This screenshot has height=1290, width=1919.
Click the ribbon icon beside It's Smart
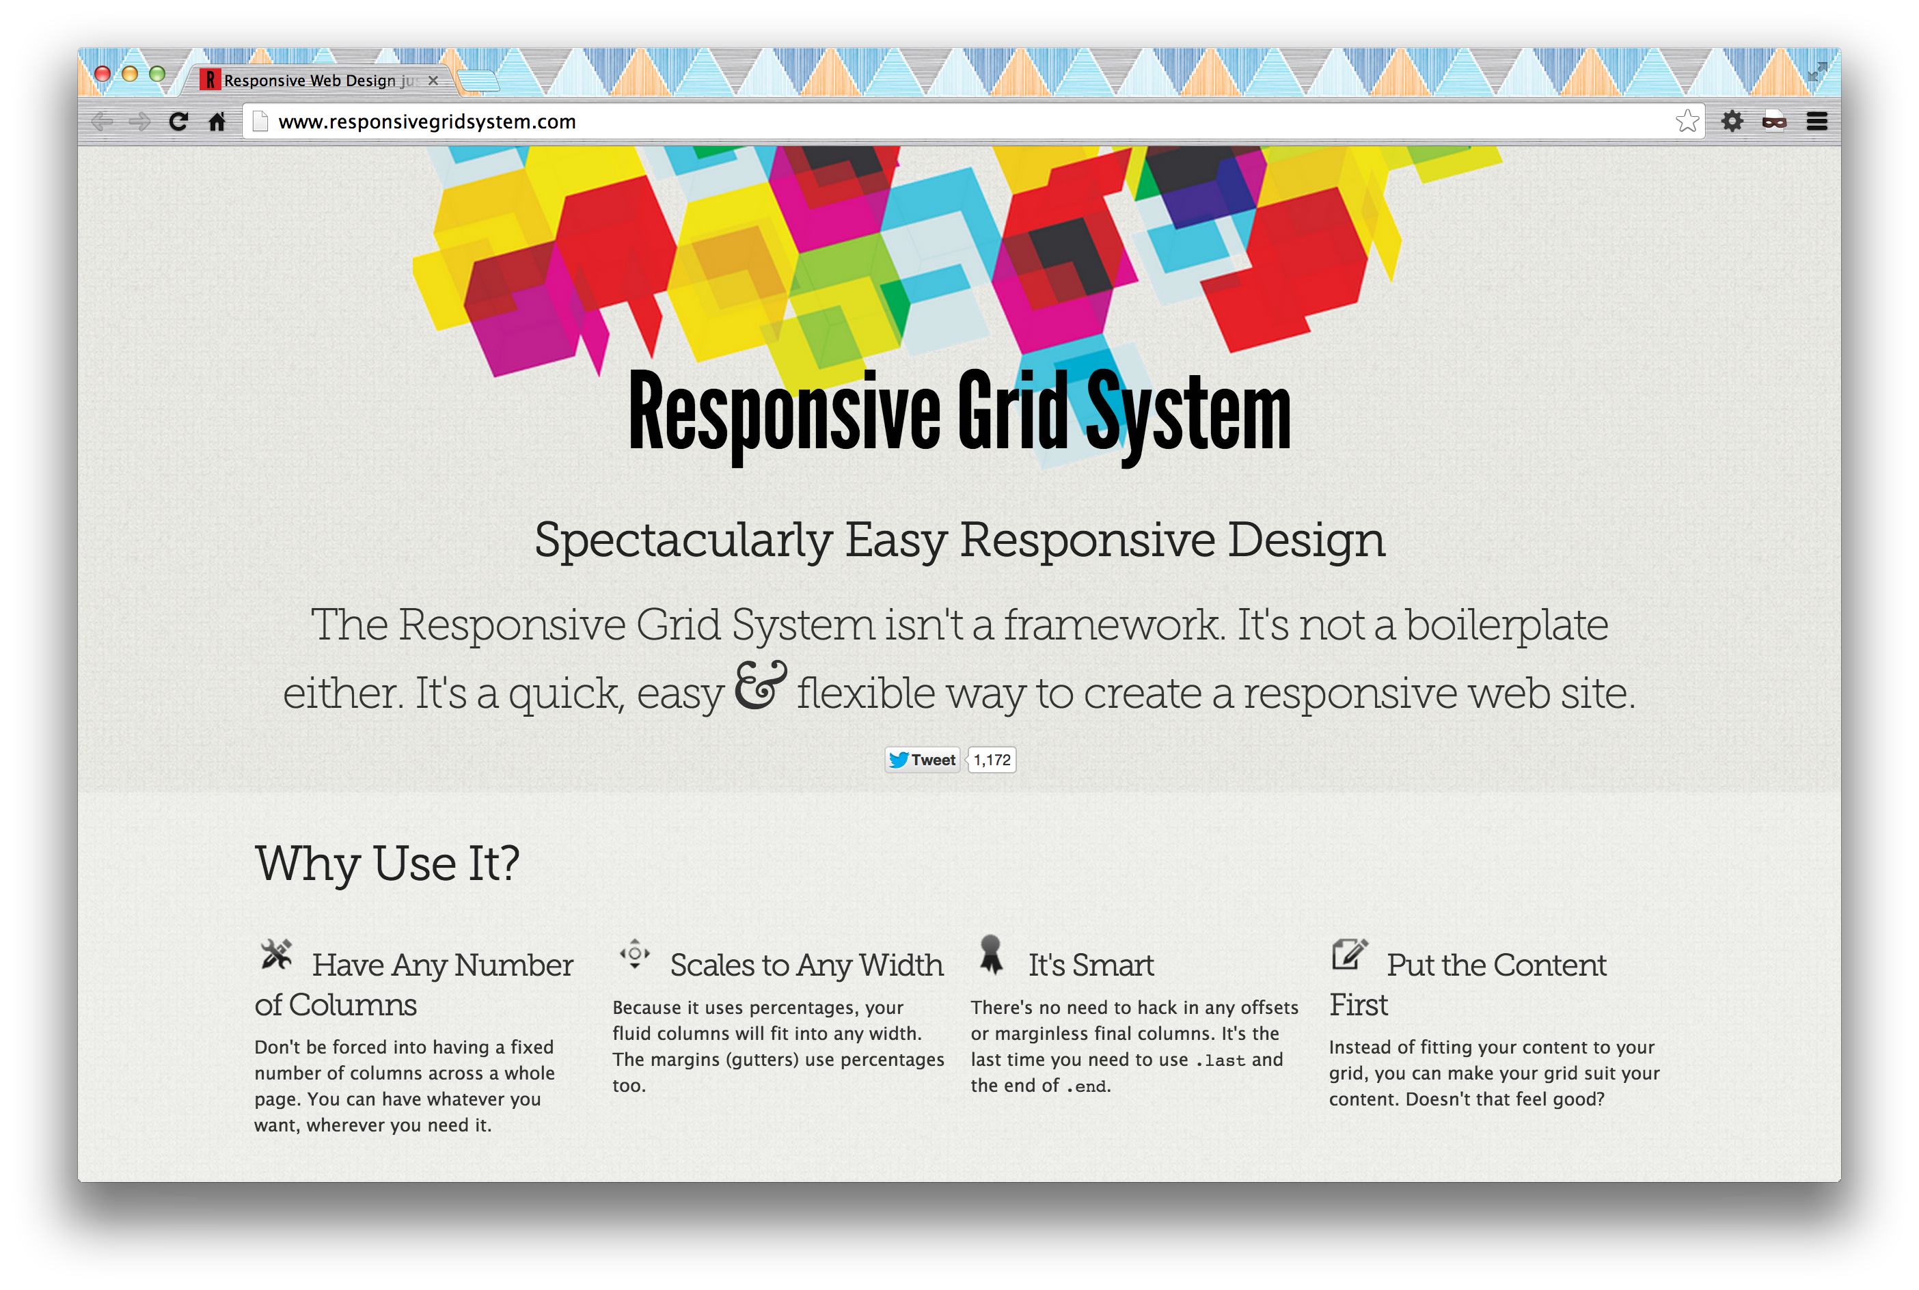pos(991,955)
